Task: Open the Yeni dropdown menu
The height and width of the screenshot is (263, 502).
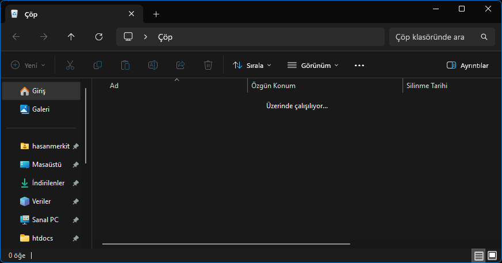Action: (x=28, y=66)
